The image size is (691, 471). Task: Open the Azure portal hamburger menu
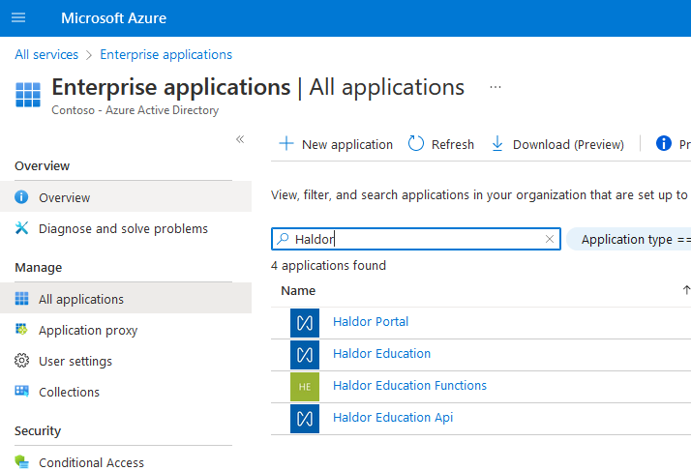[18, 17]
